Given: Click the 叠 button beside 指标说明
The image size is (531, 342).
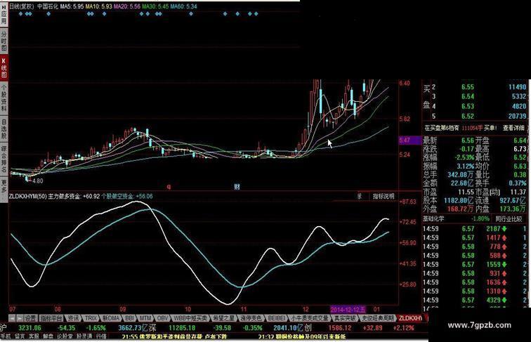Looking at the screenshot, I should [360, 196].
